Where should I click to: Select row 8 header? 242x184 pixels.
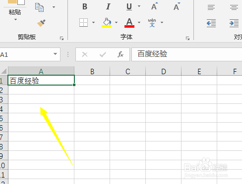coord(4,146)
